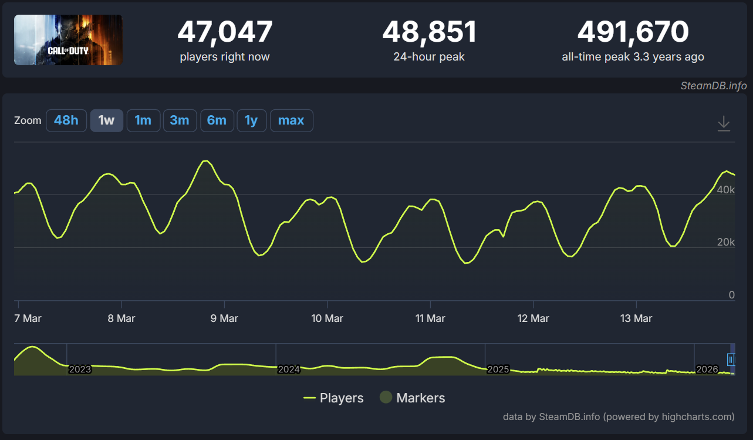Select the max zoom range

point(291,120)
